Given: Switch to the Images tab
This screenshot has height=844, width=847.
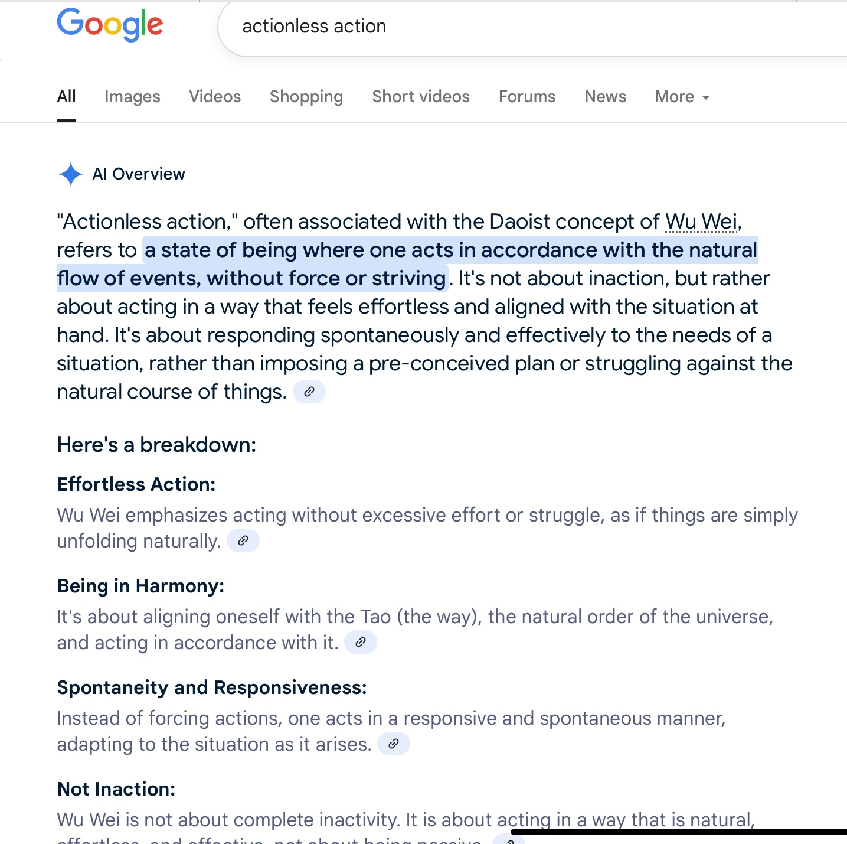Looking at the screenshot, I should click(132, 97).
